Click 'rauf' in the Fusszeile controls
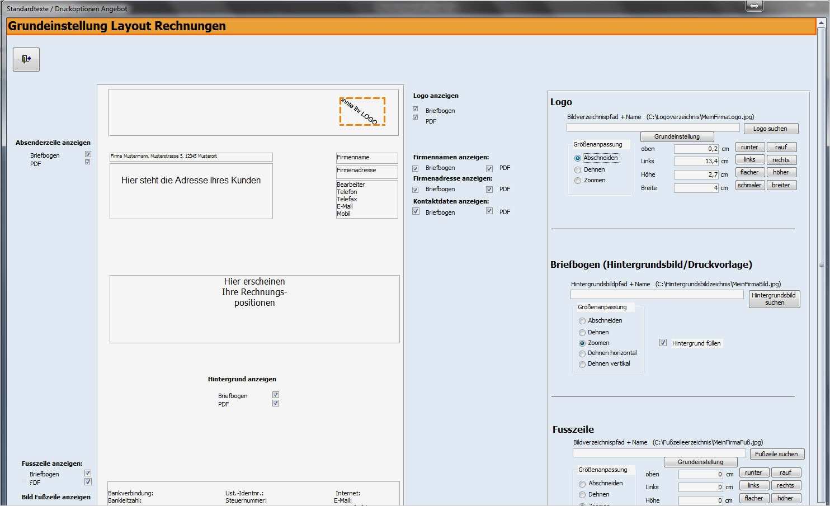Viewport: 830px width, 506px height. coord(786,472)
